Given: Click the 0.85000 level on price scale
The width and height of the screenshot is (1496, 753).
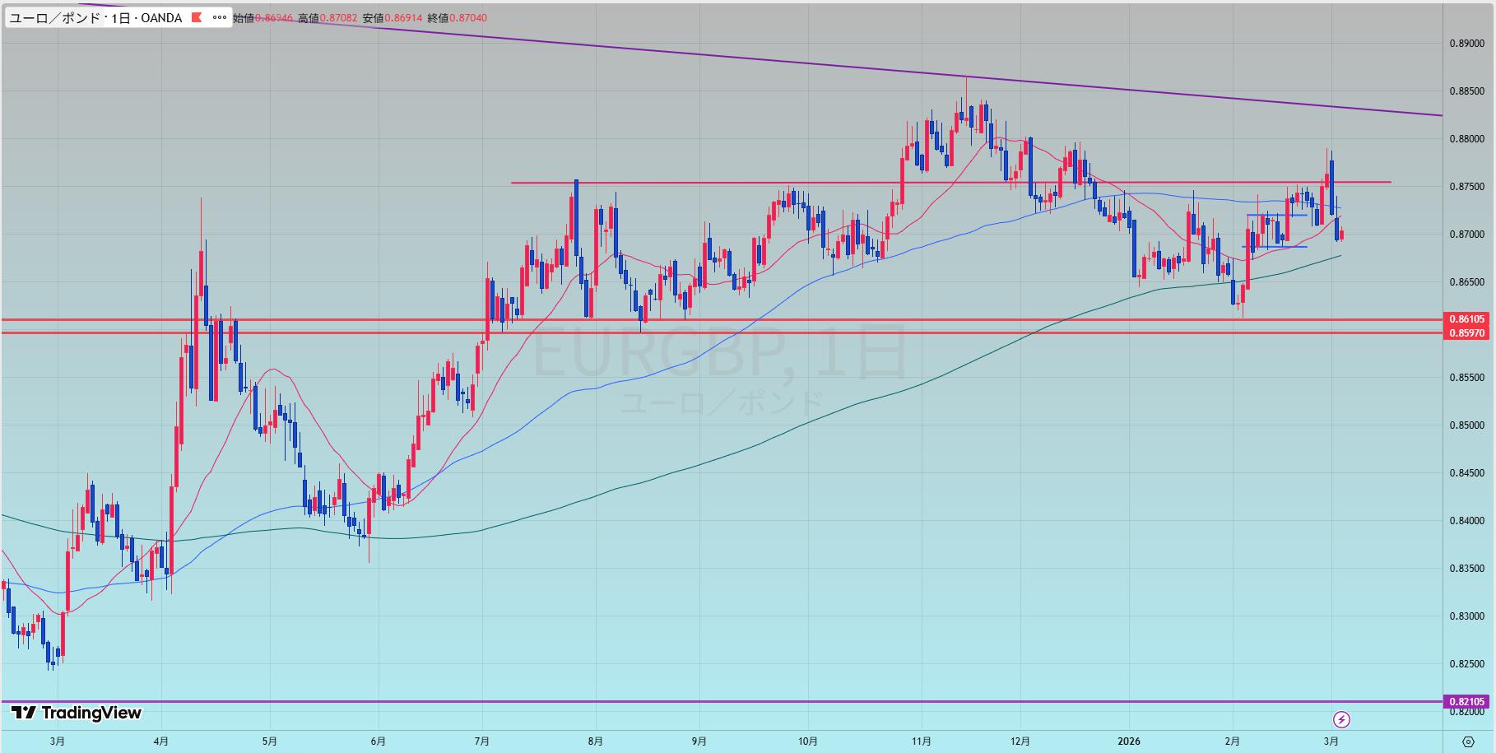Looking at the screenshot, I should [1466, 425].
